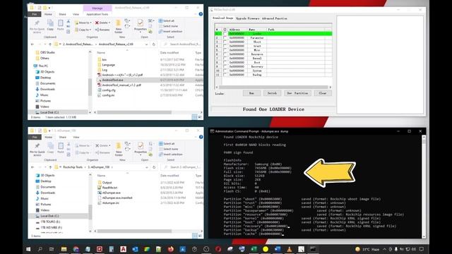Expand address history dropdown in AndroidTool Explorer

click(x=146, y=44)
